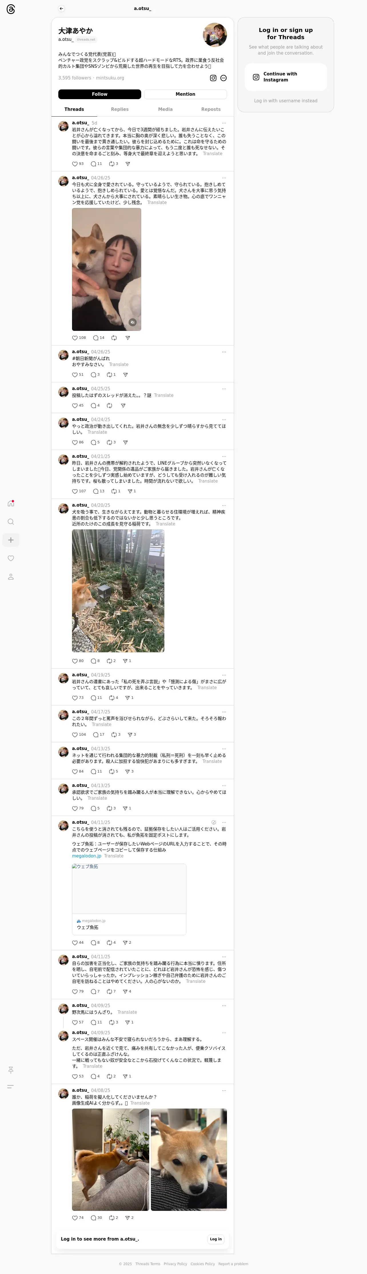This screenshot has height=1274, width=367.
Task: Open the profile icon in sidebar
Action: [11, 577]
